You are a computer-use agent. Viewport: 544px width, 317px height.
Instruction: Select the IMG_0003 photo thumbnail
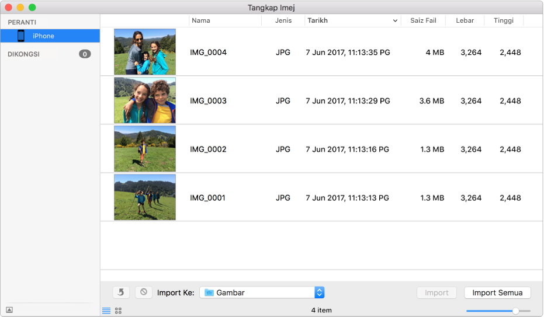(x=145, y=100)
